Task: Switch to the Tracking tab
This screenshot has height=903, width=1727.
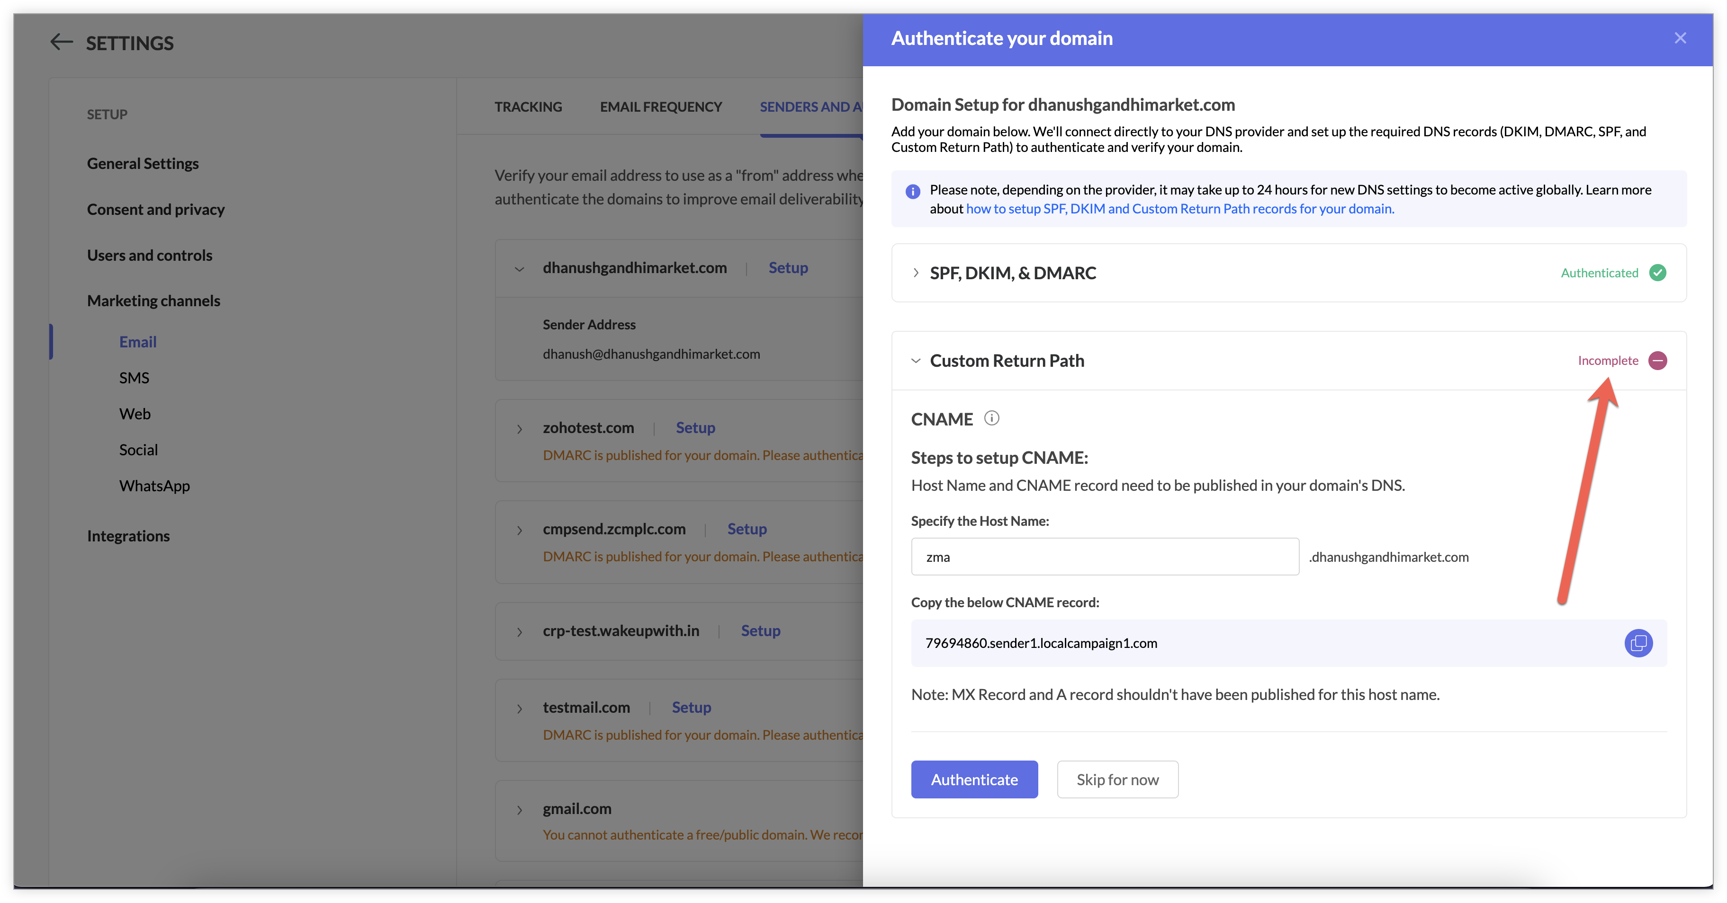Action: click(x=528, y=107)
